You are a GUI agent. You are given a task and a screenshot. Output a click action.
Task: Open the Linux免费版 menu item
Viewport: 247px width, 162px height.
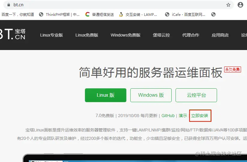87,35
